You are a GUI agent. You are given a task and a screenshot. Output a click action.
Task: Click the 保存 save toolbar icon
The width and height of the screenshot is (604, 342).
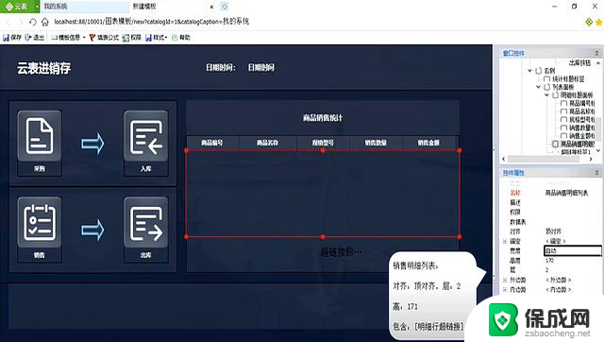[x=6, y=38]
